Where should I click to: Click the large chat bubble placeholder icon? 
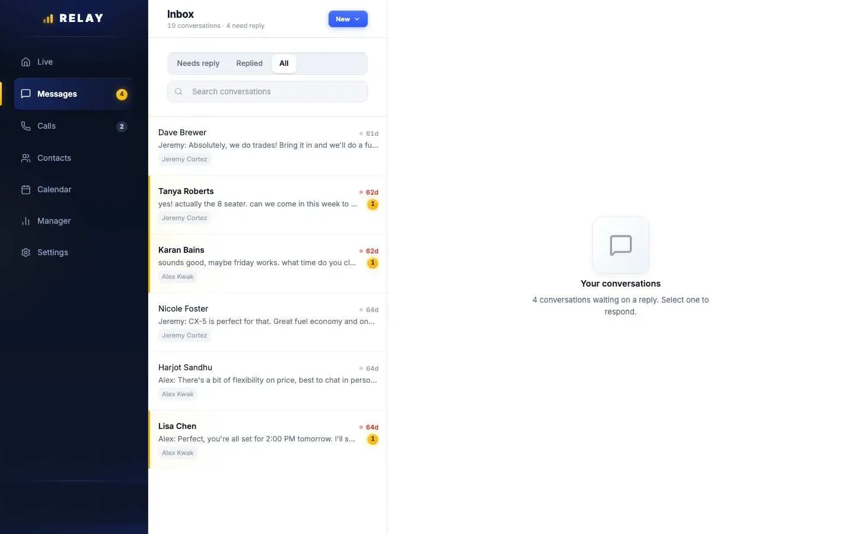tap(620, 245)
